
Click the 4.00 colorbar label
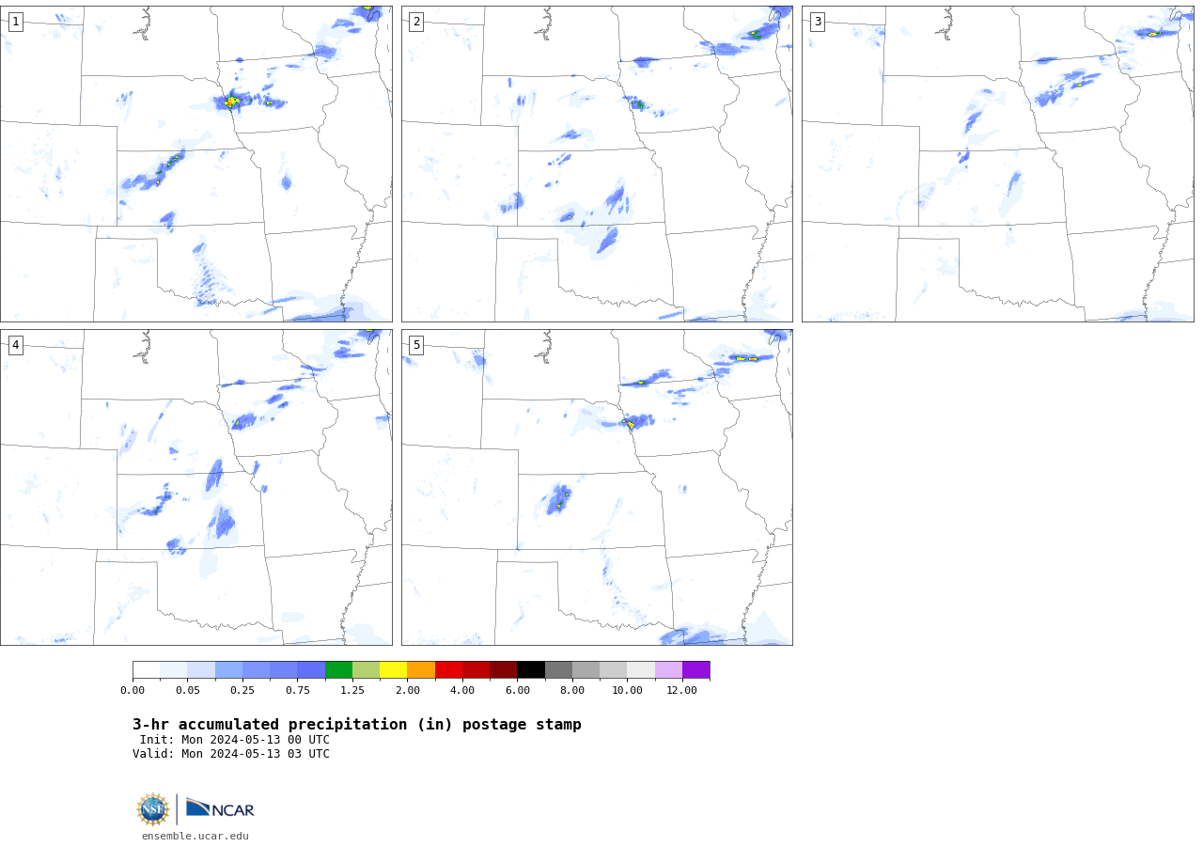click(462, 690)
